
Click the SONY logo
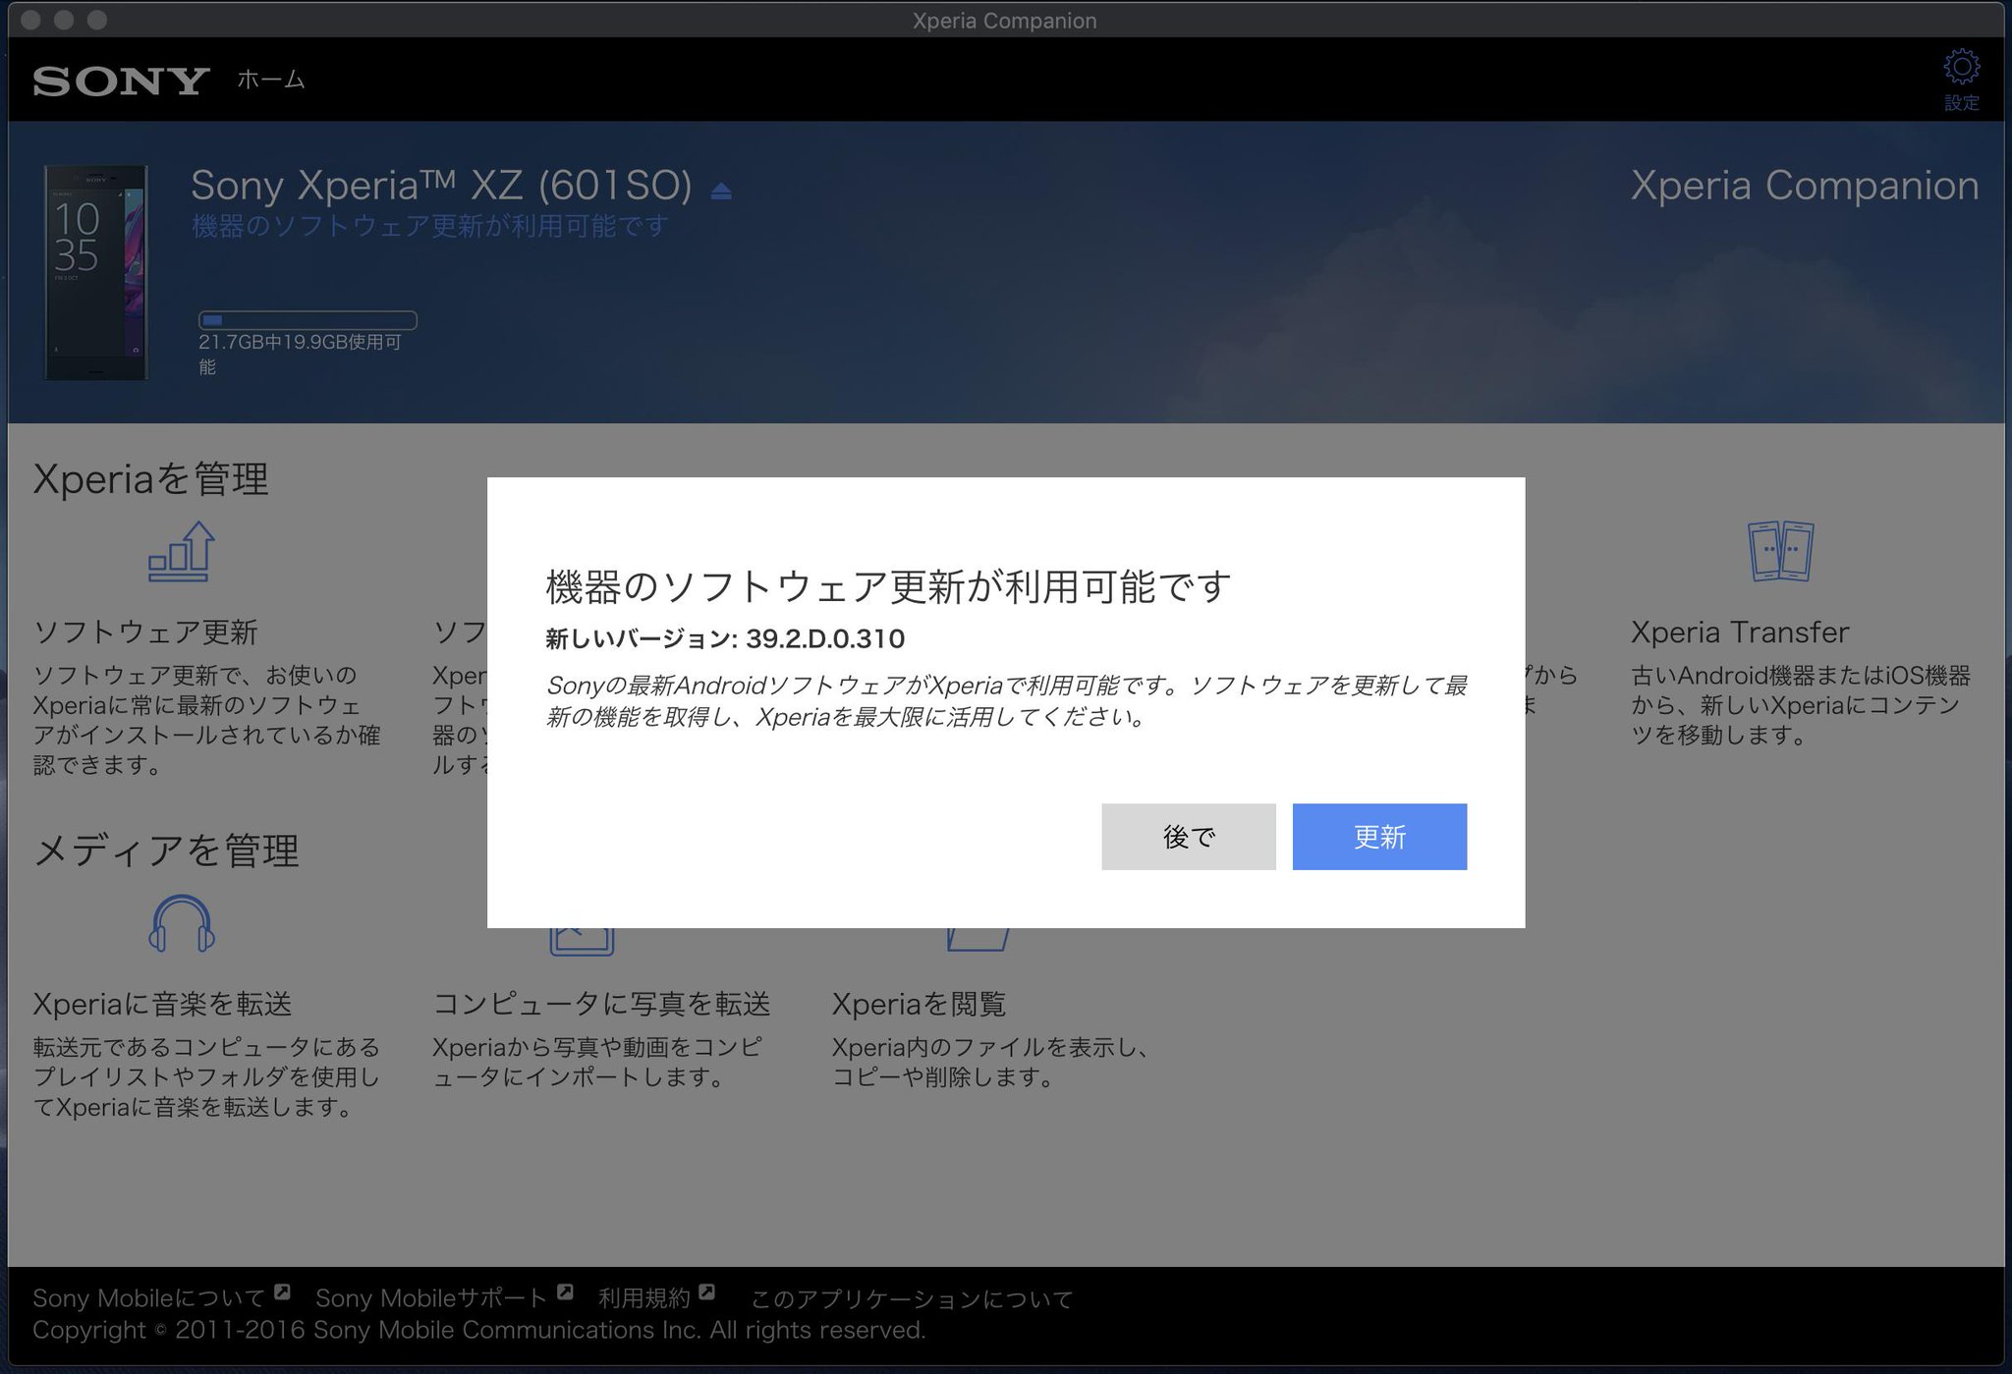pyautogui.click(x=121, y=81)
